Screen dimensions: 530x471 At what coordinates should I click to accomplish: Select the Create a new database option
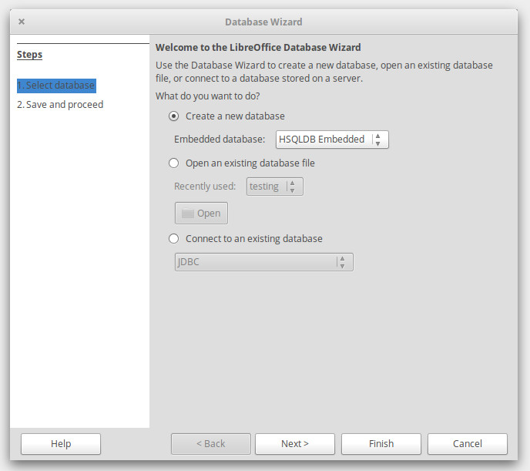(x=173, y=116)
